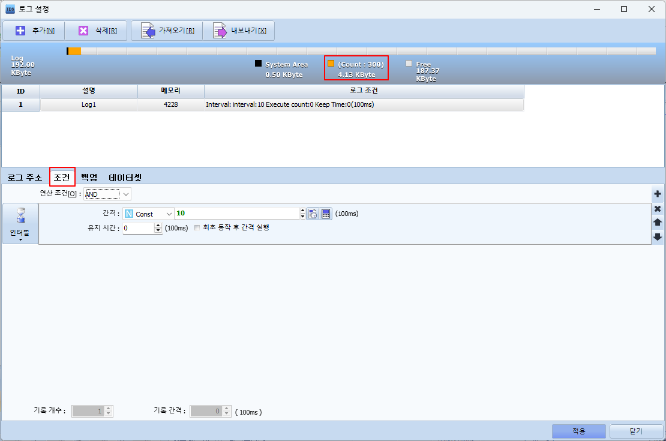Image resolution: width=666 pixels, height=441 pixels.
Task: Open the keypad calculator icon beside interval field
Action: point(326,214)
